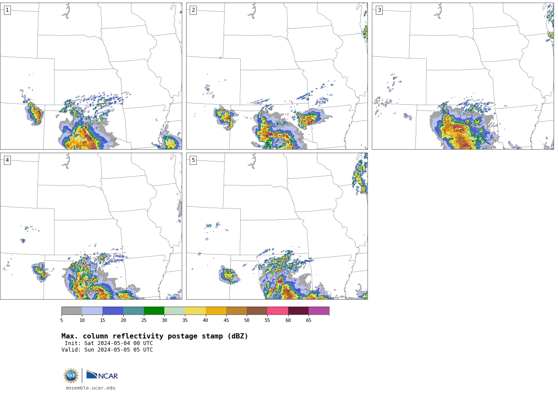Select the orange 40-45 dBZ swatch

coord(216,311)
